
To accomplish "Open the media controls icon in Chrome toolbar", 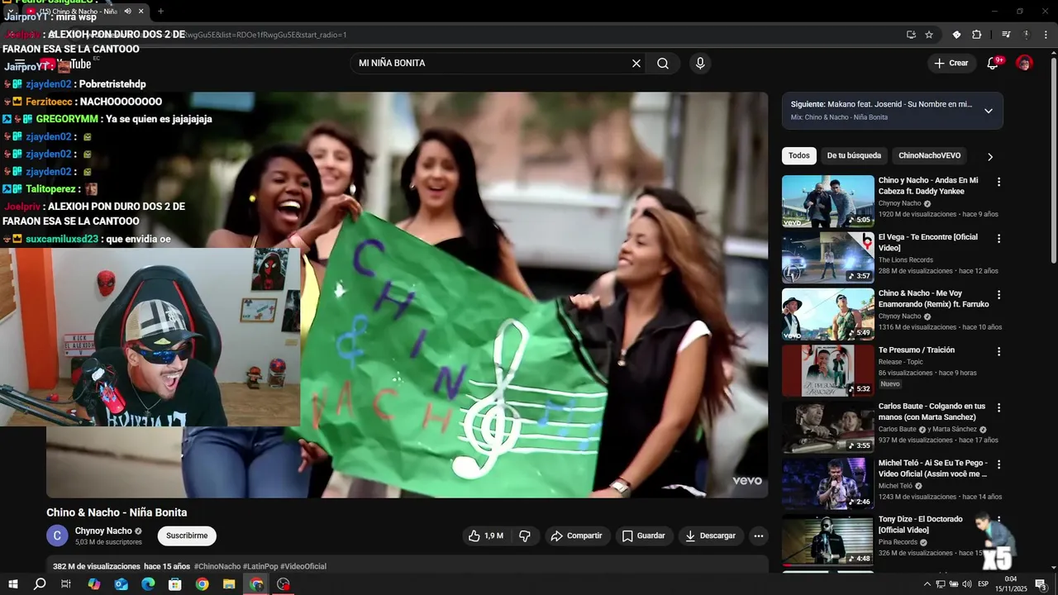I will 1006,35.
